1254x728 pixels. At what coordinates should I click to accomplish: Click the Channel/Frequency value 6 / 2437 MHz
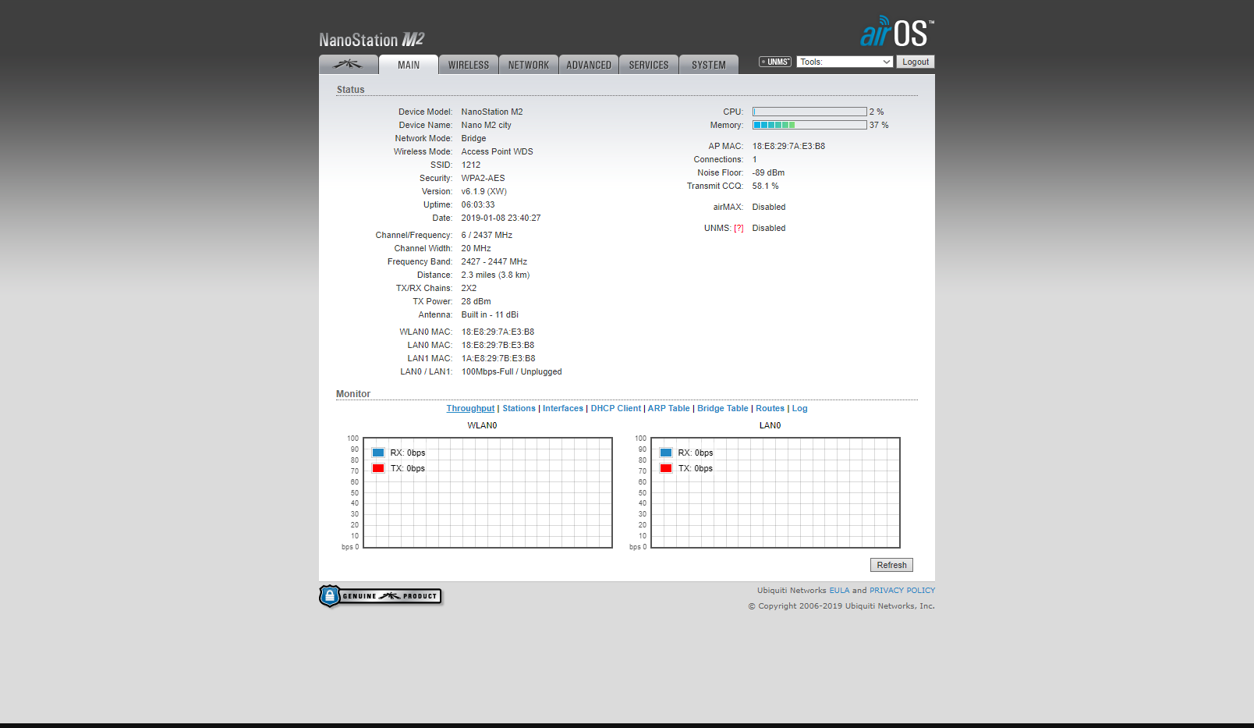(487, 236)
